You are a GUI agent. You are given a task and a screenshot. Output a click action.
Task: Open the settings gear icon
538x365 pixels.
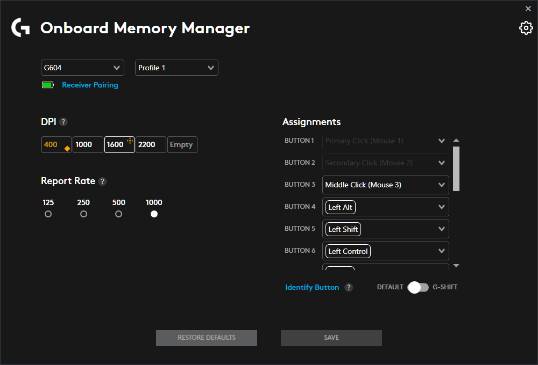pyautogui.click(x=526, y=28)
